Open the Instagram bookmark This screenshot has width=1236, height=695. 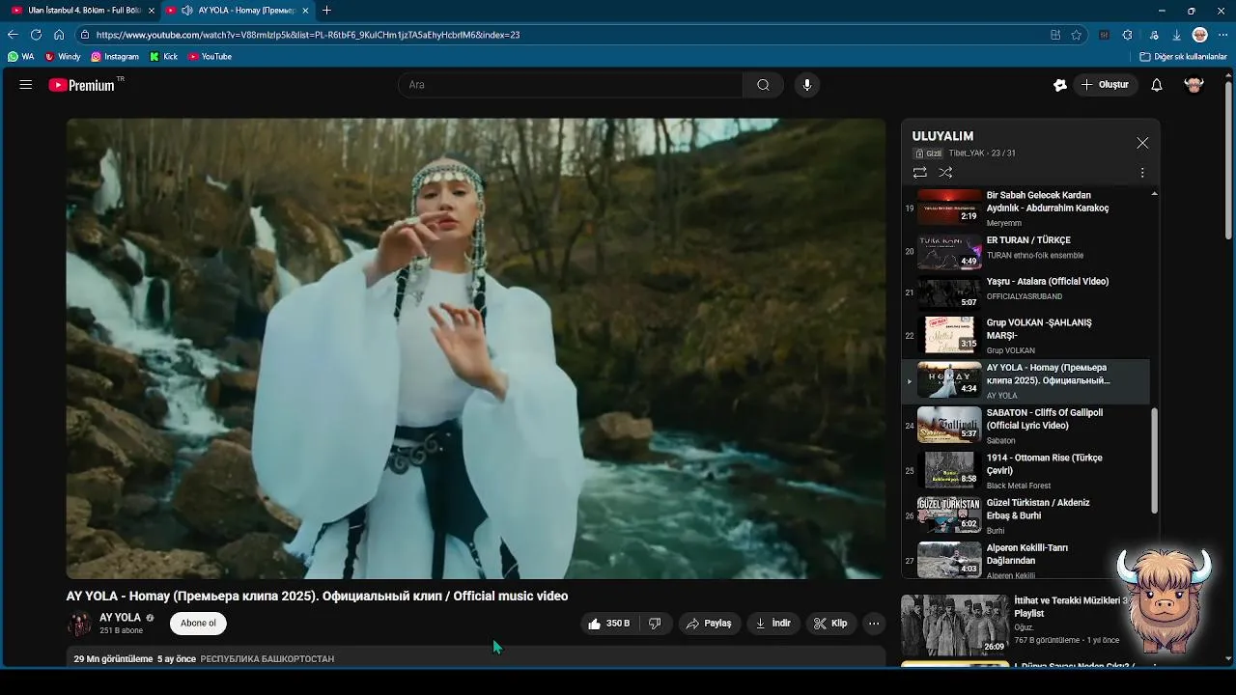(x=115, y=57)
